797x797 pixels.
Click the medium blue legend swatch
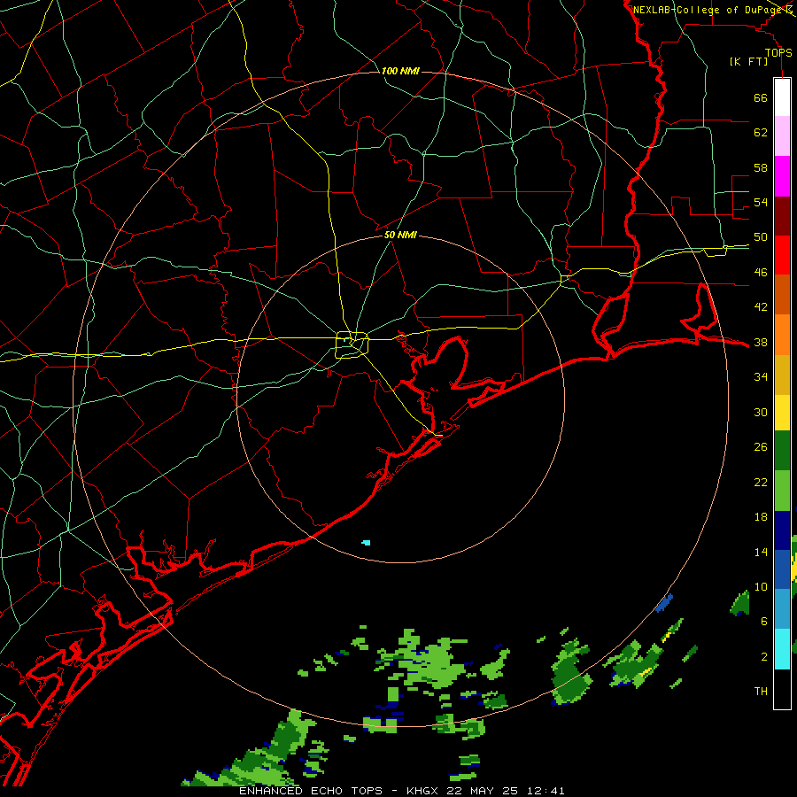pos(782,569)
